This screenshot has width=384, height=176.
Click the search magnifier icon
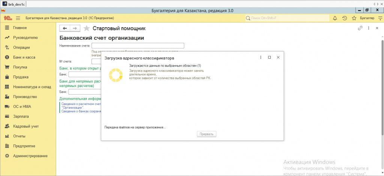pos(248,18)
